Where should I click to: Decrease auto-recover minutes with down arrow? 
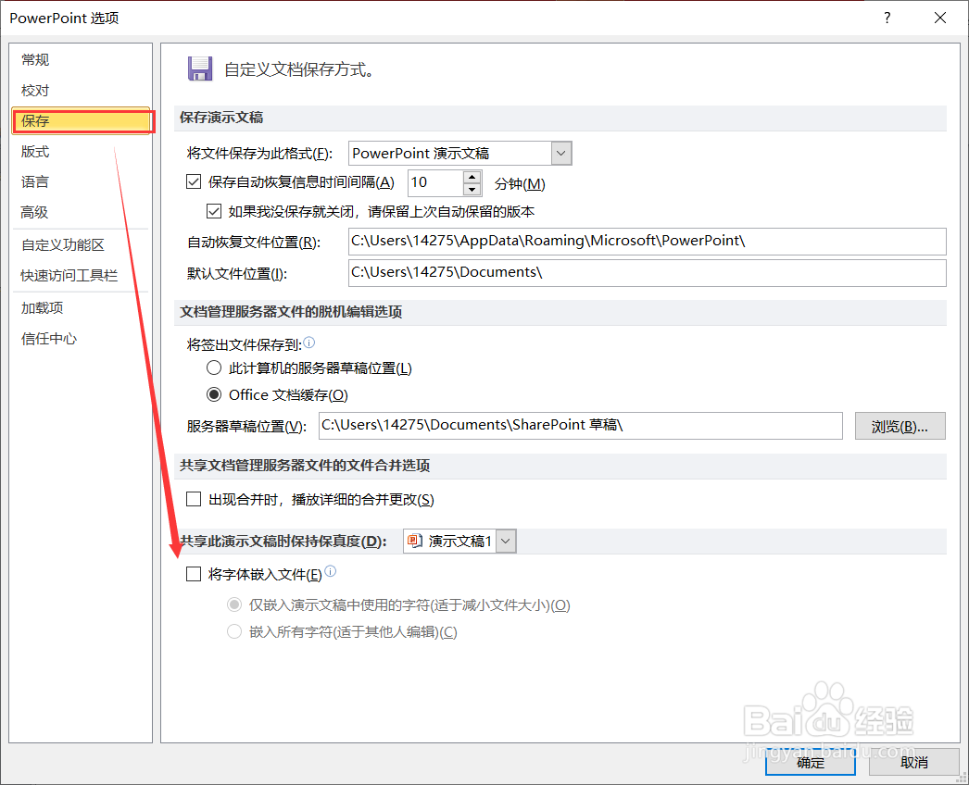472,190
